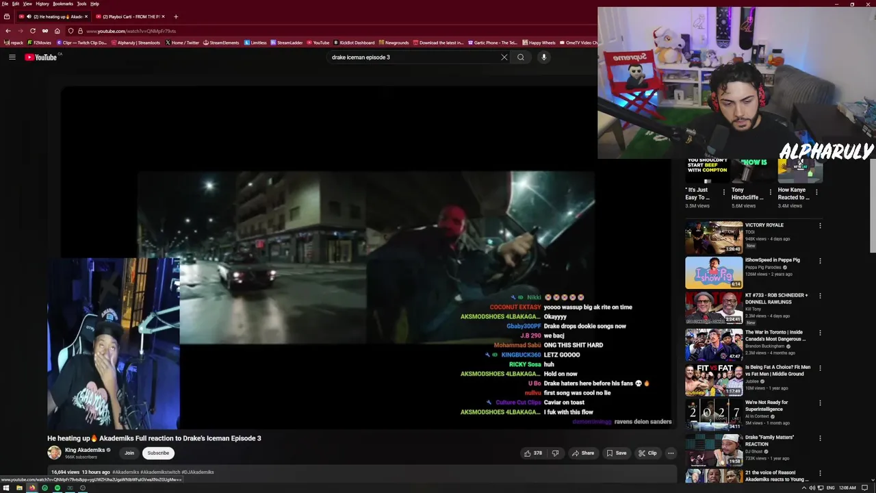Open options for Superintelligence video

click(x=820, y=403)
